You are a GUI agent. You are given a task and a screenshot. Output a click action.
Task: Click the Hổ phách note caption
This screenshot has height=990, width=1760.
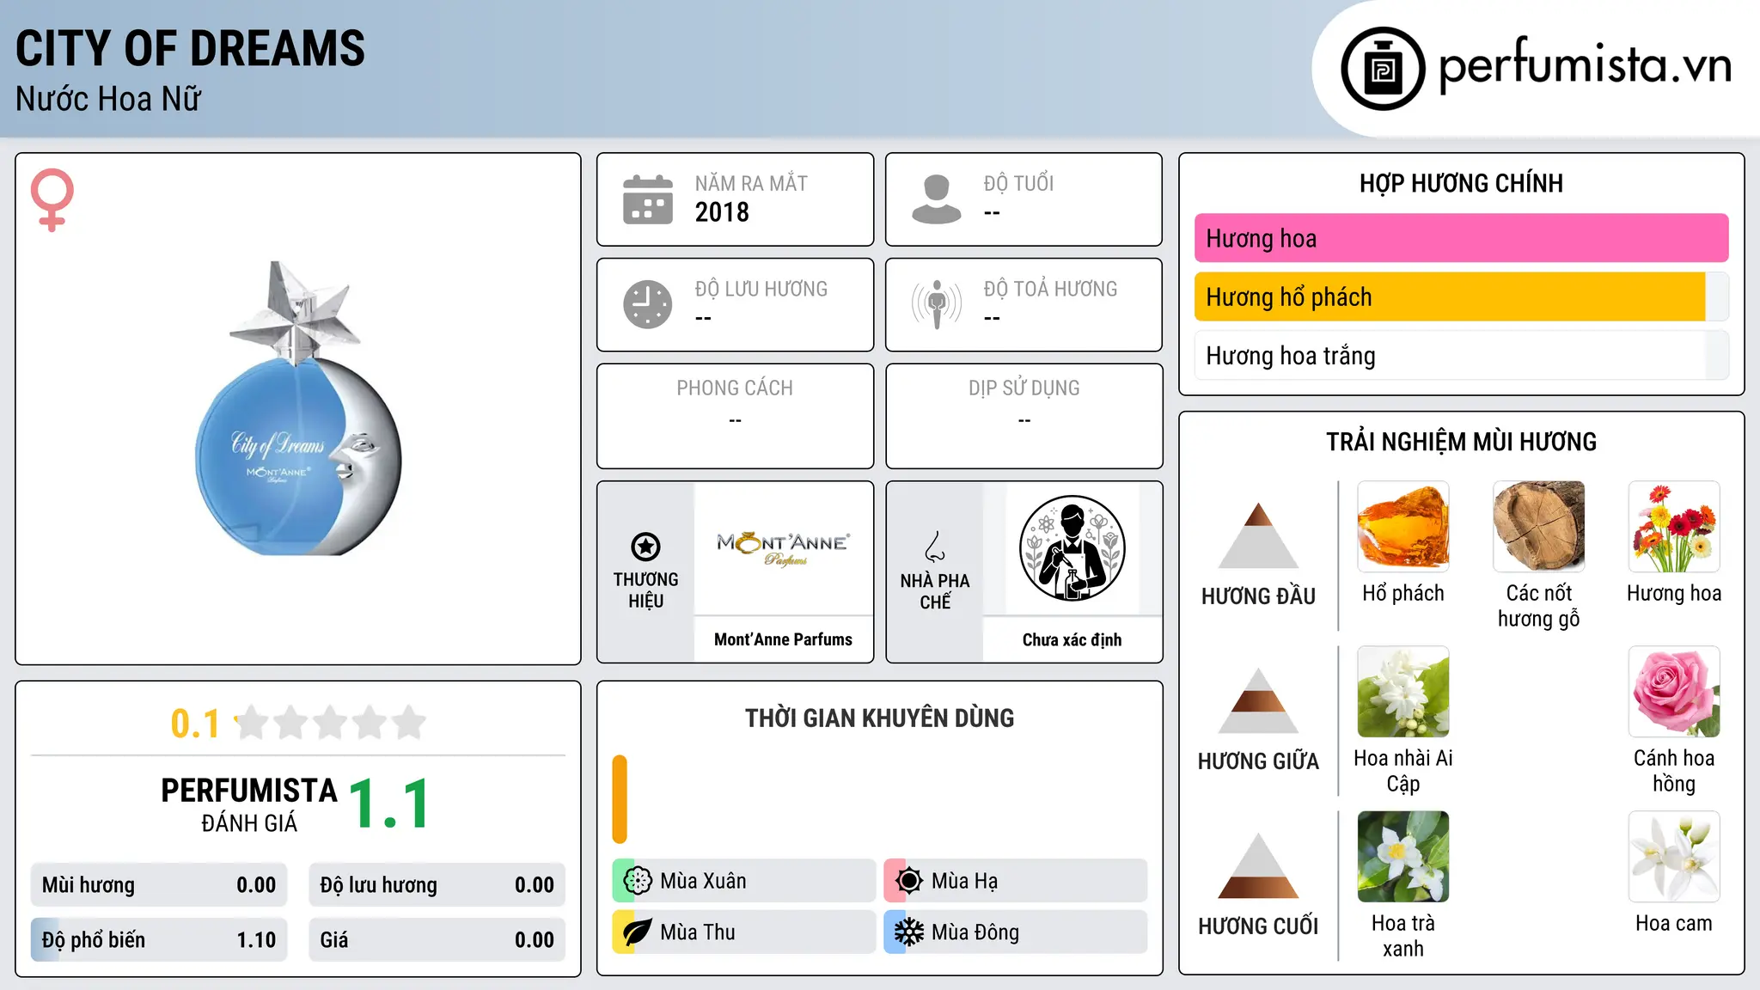[1403, 593]
